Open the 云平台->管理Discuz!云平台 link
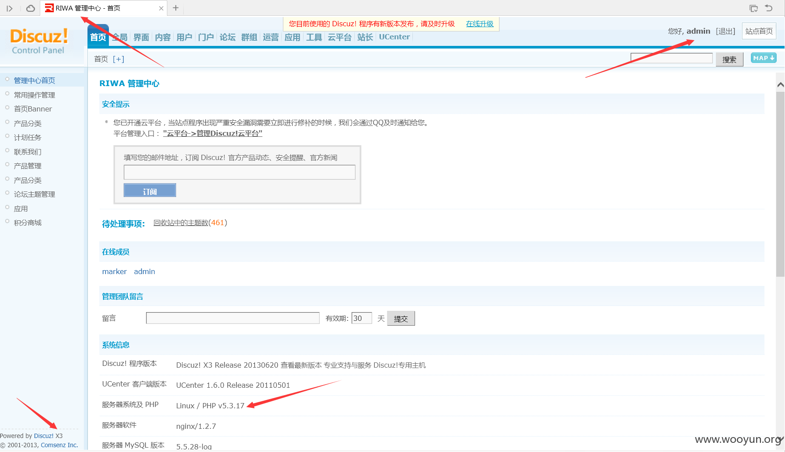 coord(213,133)
